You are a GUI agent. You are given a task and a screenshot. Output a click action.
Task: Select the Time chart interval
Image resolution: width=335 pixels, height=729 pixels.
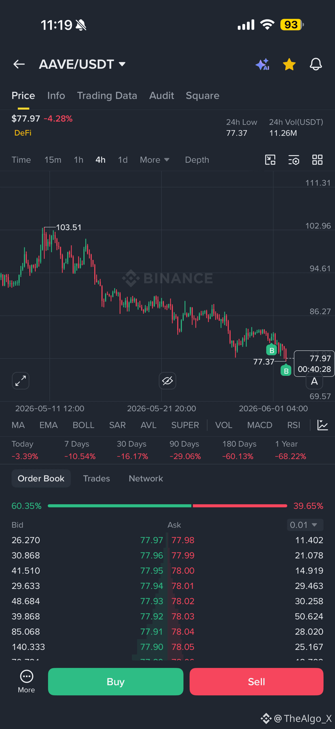(x=21, y=160)
